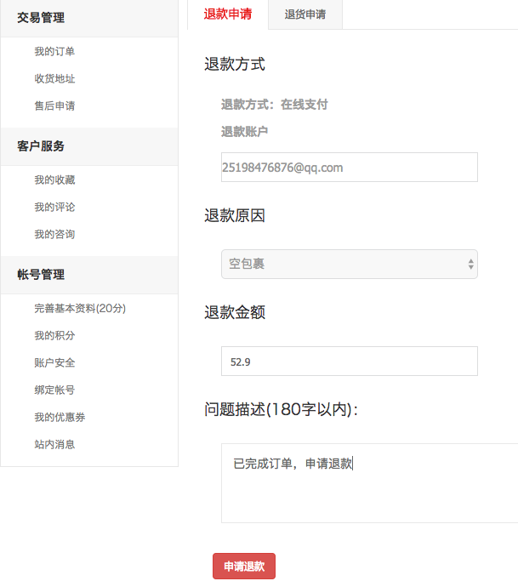Open 我的咨询 in sidebar
The image size is (518, 581).
(54, 235)
